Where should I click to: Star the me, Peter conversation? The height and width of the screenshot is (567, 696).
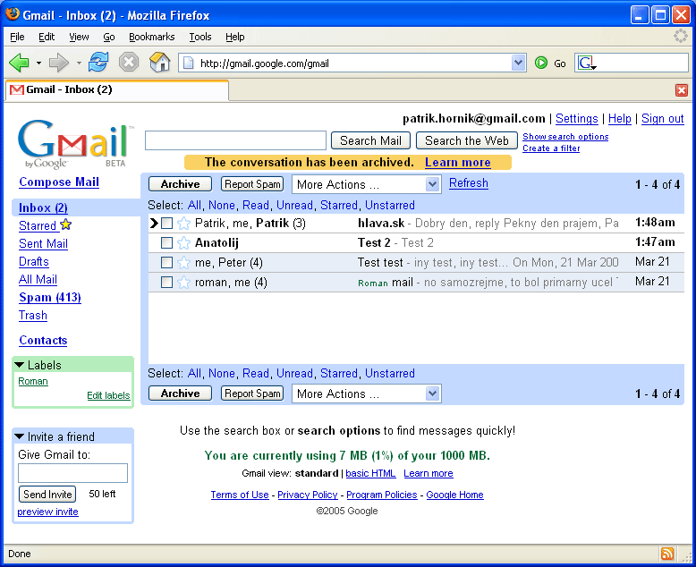183,263
